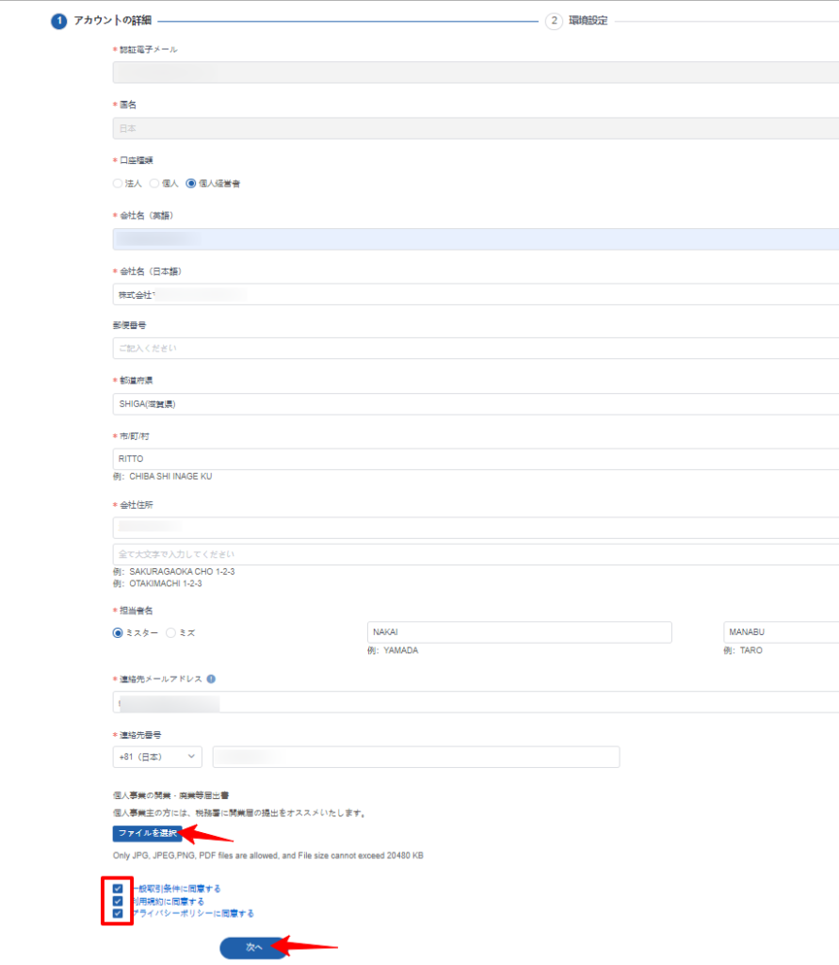This screenshot has height=965, width=839.
Task: Choose the ミズ title radio button
Action: coord(171,632)
